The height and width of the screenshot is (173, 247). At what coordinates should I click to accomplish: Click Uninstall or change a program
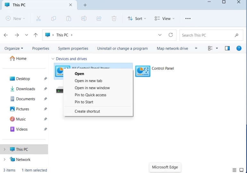123,49
